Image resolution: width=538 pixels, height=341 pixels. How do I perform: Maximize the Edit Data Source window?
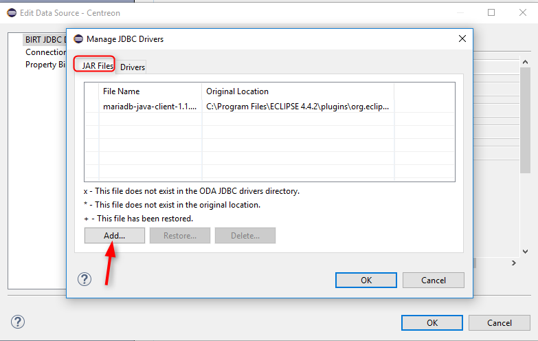[x=491, y=12]
